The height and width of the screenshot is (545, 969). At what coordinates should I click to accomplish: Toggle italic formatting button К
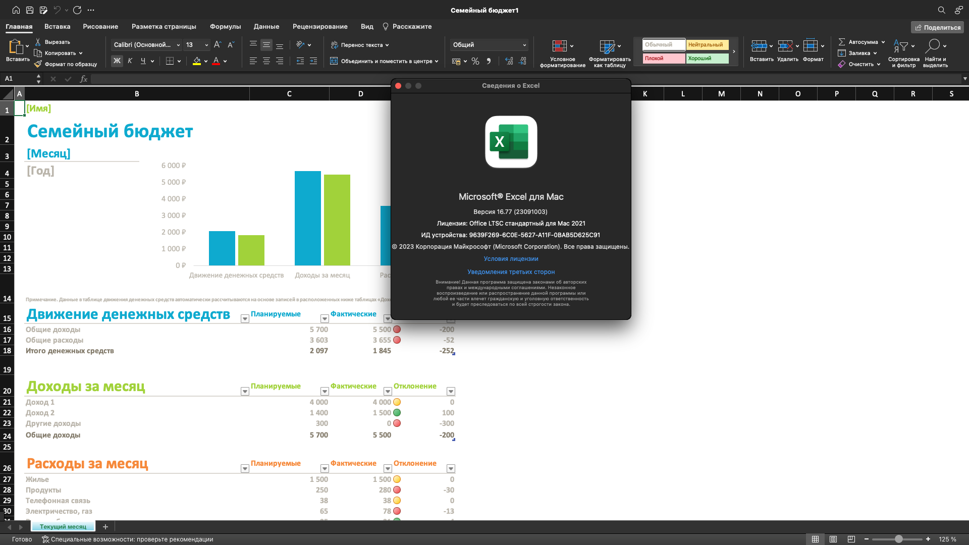pos(130,61)
